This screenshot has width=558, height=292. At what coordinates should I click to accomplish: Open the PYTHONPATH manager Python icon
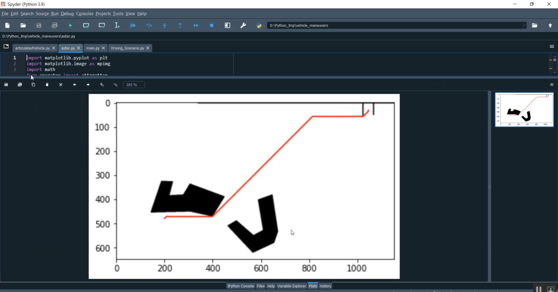pyautogui.click(x=259, y=25)
